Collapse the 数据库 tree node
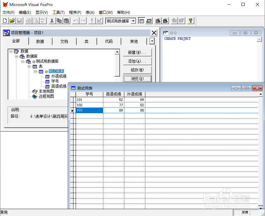Screen dimensions: 265x216 [17, 56]
